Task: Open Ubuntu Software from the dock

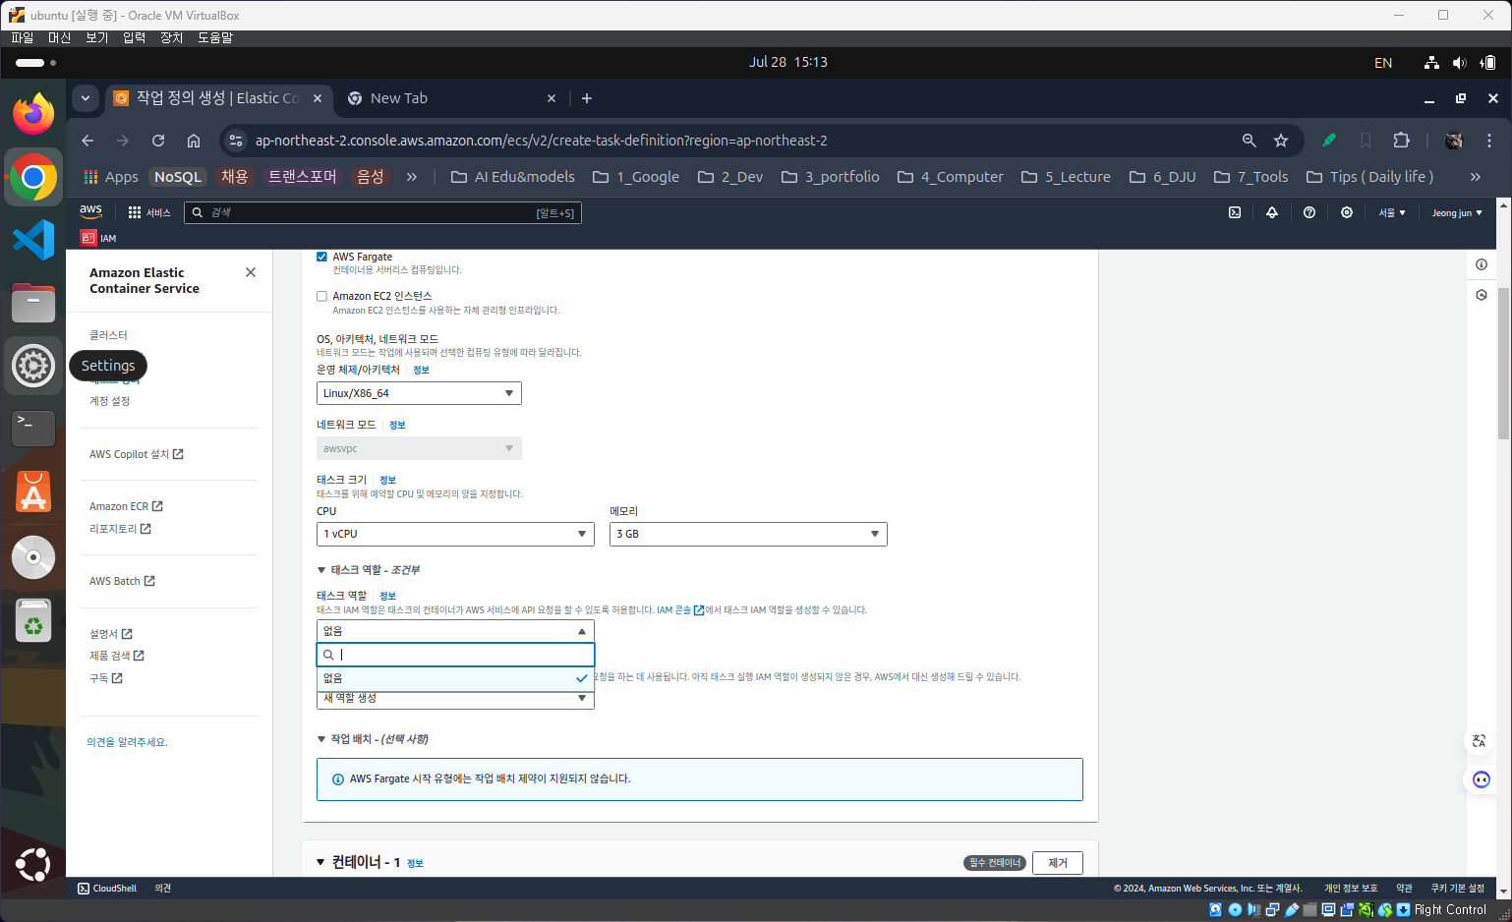Action: (33, 491)
